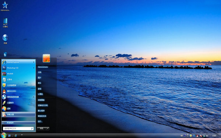Open the volume speaker icon in the tray

tap(207, 136)
